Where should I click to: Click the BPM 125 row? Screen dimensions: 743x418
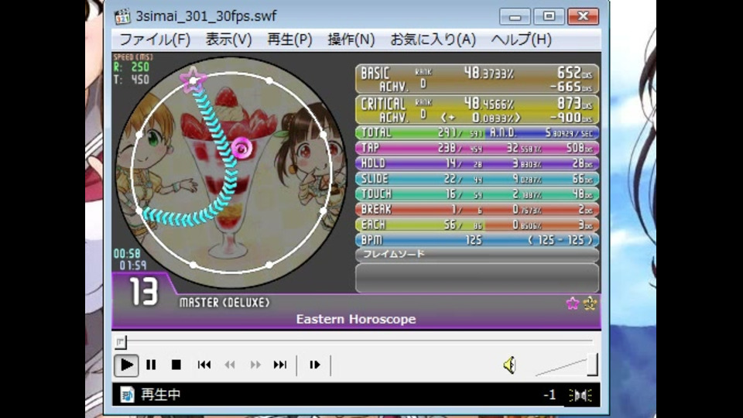click(x=478, y=240)
